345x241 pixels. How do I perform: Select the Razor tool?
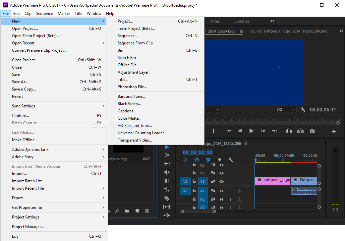[x=167, y=198]
